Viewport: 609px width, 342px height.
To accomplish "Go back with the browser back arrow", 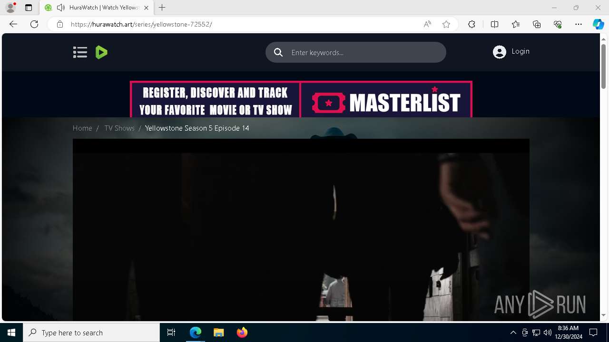I will 13,24.
